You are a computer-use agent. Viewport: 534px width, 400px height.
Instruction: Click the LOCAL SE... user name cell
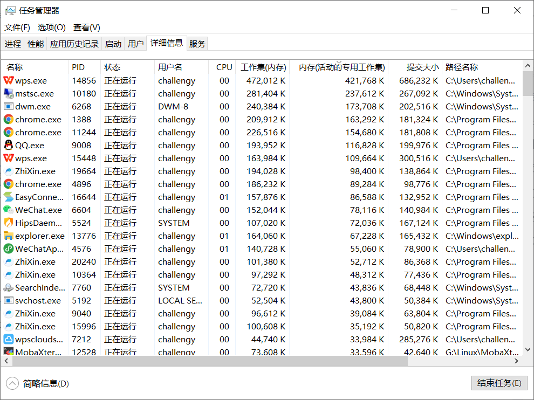[x=180, y=301]
